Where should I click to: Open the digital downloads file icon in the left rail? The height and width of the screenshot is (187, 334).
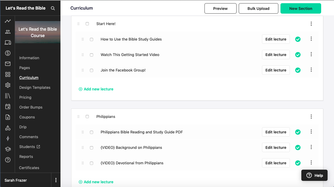[x=8, y=117]
